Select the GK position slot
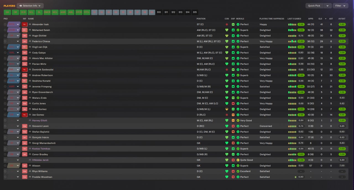This screenshot has height=190, width=354. click(x=7, y=12)
